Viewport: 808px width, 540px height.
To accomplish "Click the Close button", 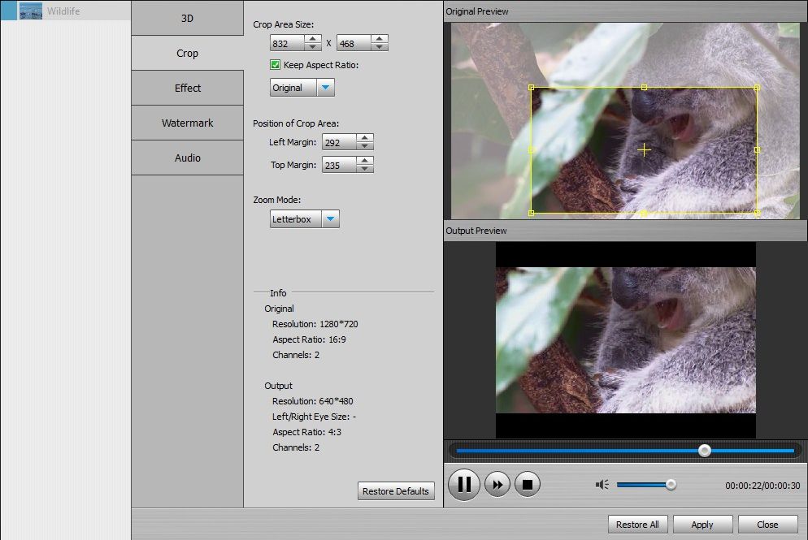I will (767, 524).
